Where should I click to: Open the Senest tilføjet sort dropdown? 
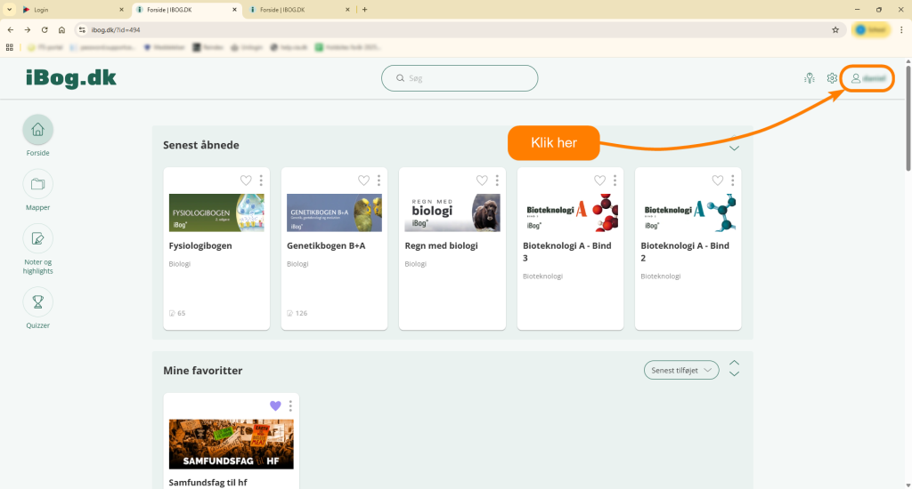[681, 370]
